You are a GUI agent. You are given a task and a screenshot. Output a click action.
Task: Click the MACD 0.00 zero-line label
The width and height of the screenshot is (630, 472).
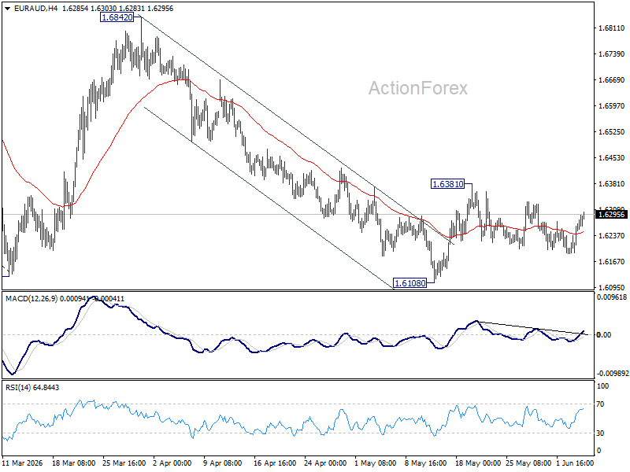604,335
